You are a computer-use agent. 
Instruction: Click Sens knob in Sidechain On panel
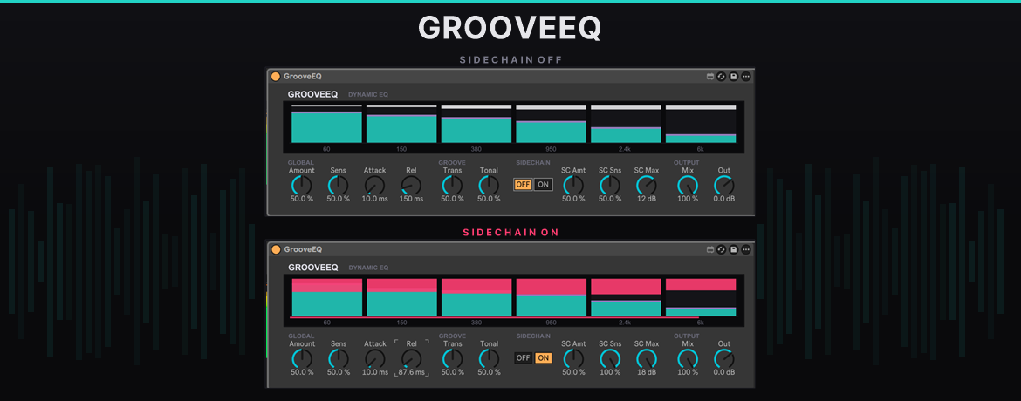coord(339,358)
